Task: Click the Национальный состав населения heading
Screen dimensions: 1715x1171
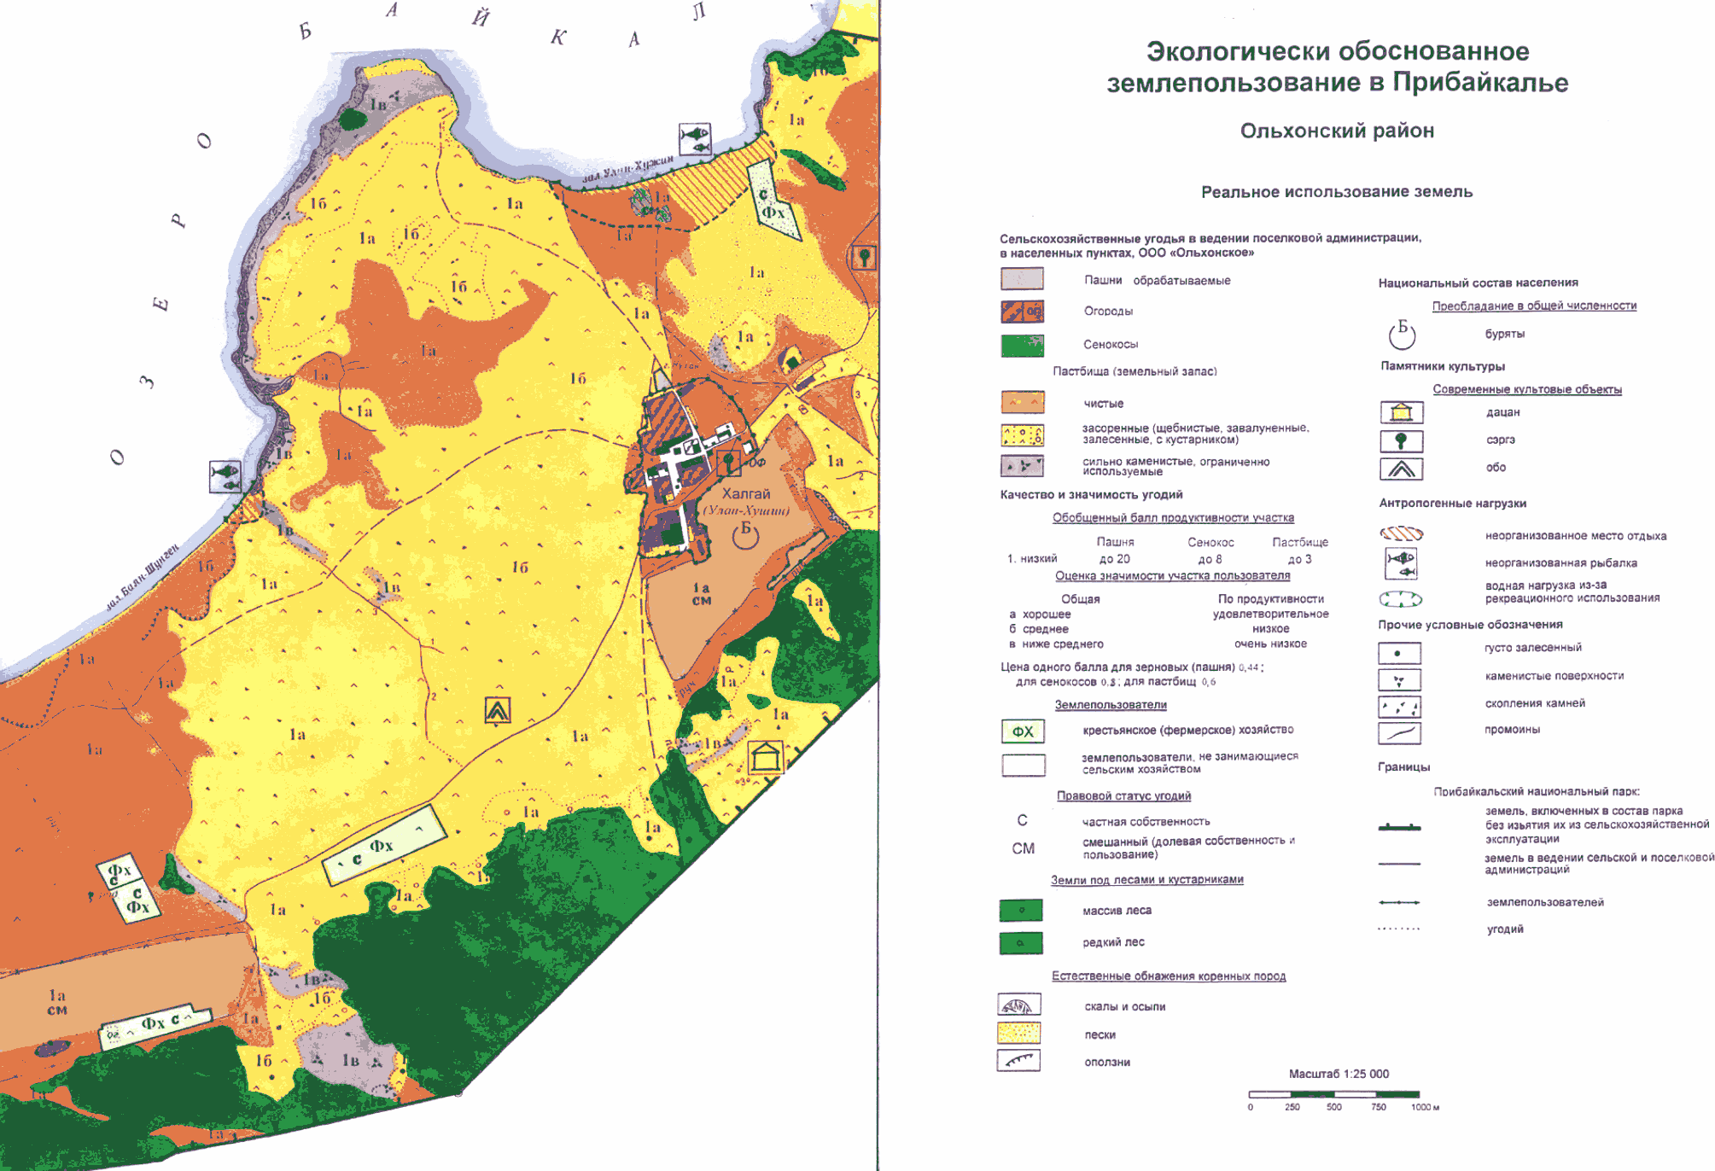Action: pyautogui.click(x=1478, y=283)
